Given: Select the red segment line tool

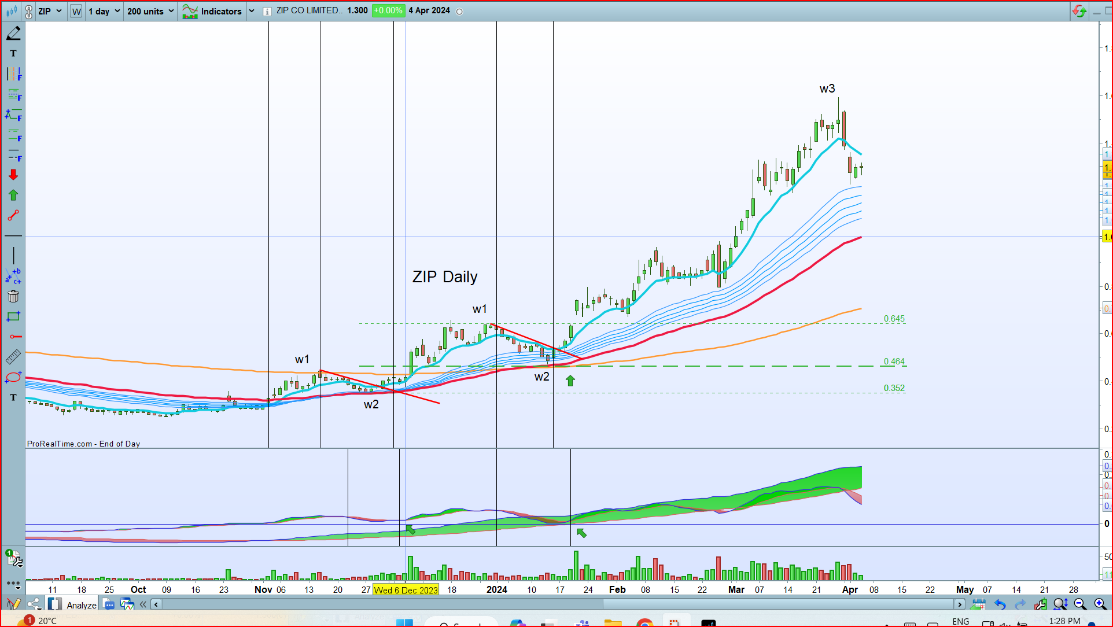Looking at the screenshot, I should [x=13, y=215].
